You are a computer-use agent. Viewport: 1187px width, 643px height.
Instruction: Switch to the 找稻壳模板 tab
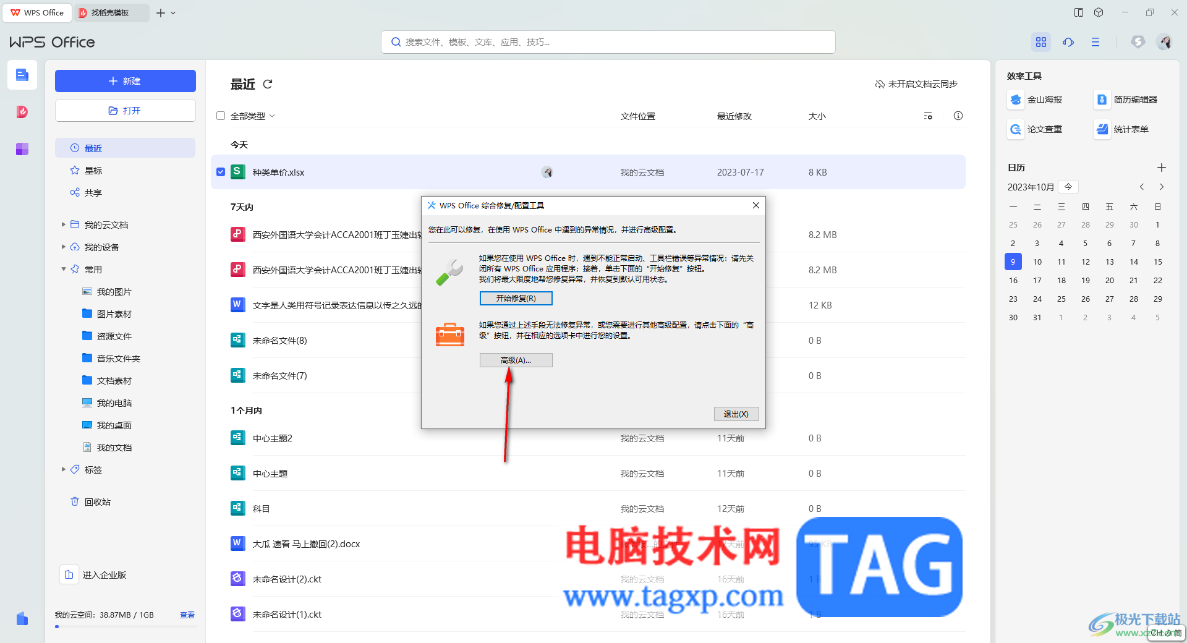click(x=111, y=12)
